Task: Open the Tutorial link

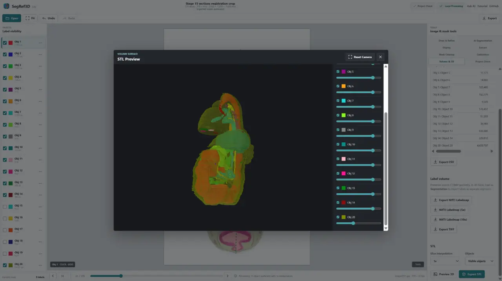Action: [482, 6]
